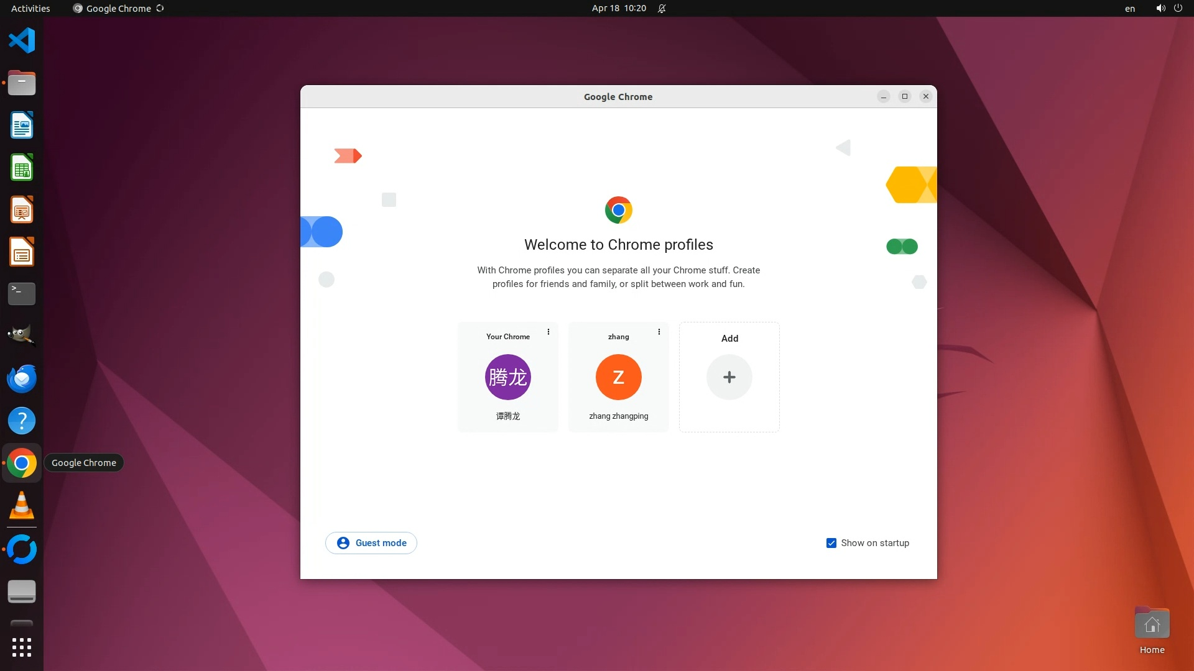Uncheck Show on startup checkbox
This screenshot has width=1194, height=671.
[831, 543]
